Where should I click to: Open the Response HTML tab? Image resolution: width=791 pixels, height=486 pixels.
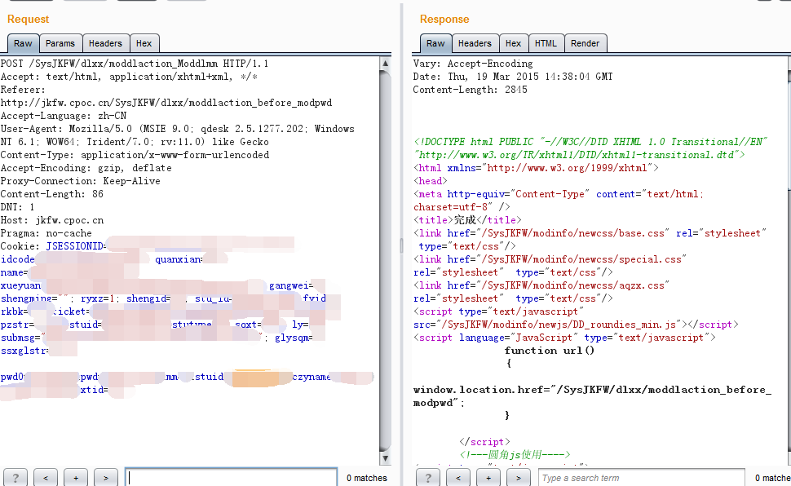click(546, 43)
